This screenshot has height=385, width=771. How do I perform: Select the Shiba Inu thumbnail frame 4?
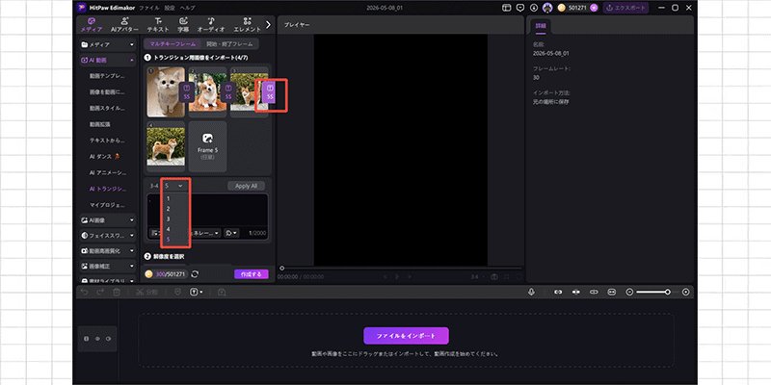pyautogui.click(x=166, y=146)
